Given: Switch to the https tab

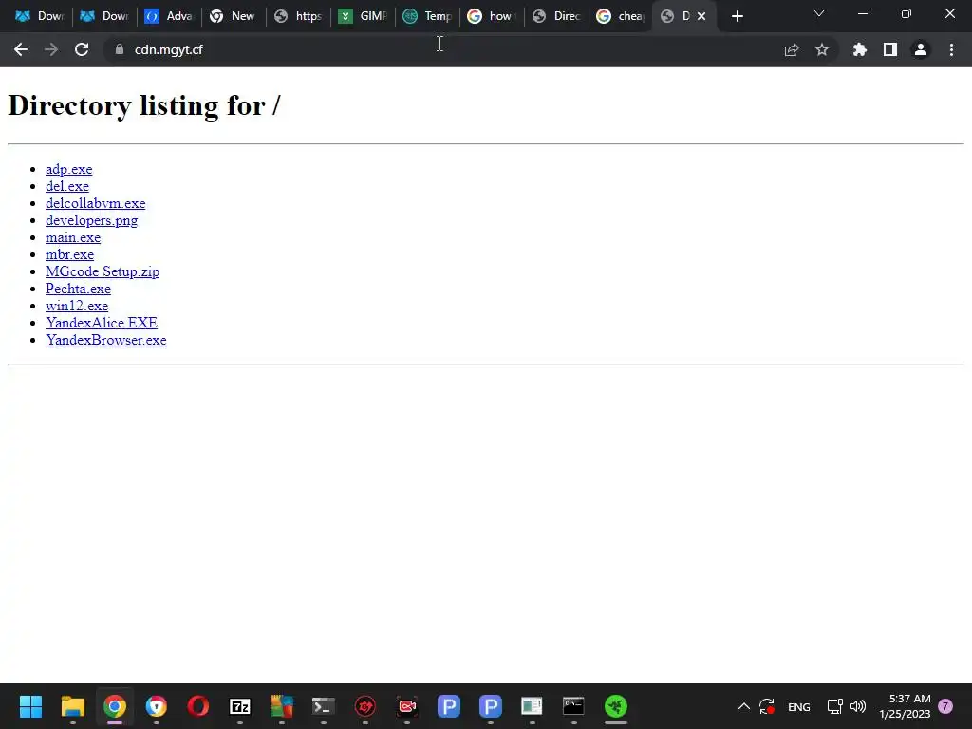Looking at the screenshot, I should (x=298, y=16).
